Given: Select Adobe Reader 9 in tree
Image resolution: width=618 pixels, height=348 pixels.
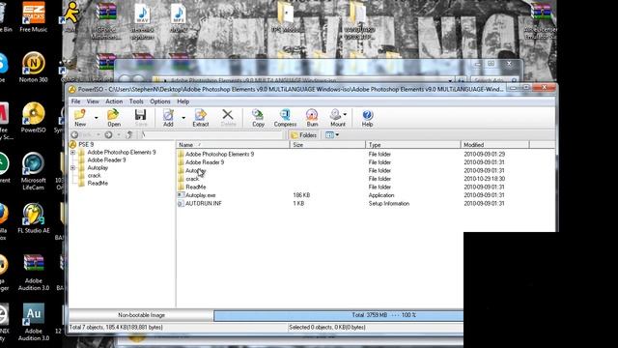Looking at the screenshot, I should [106, 159].
